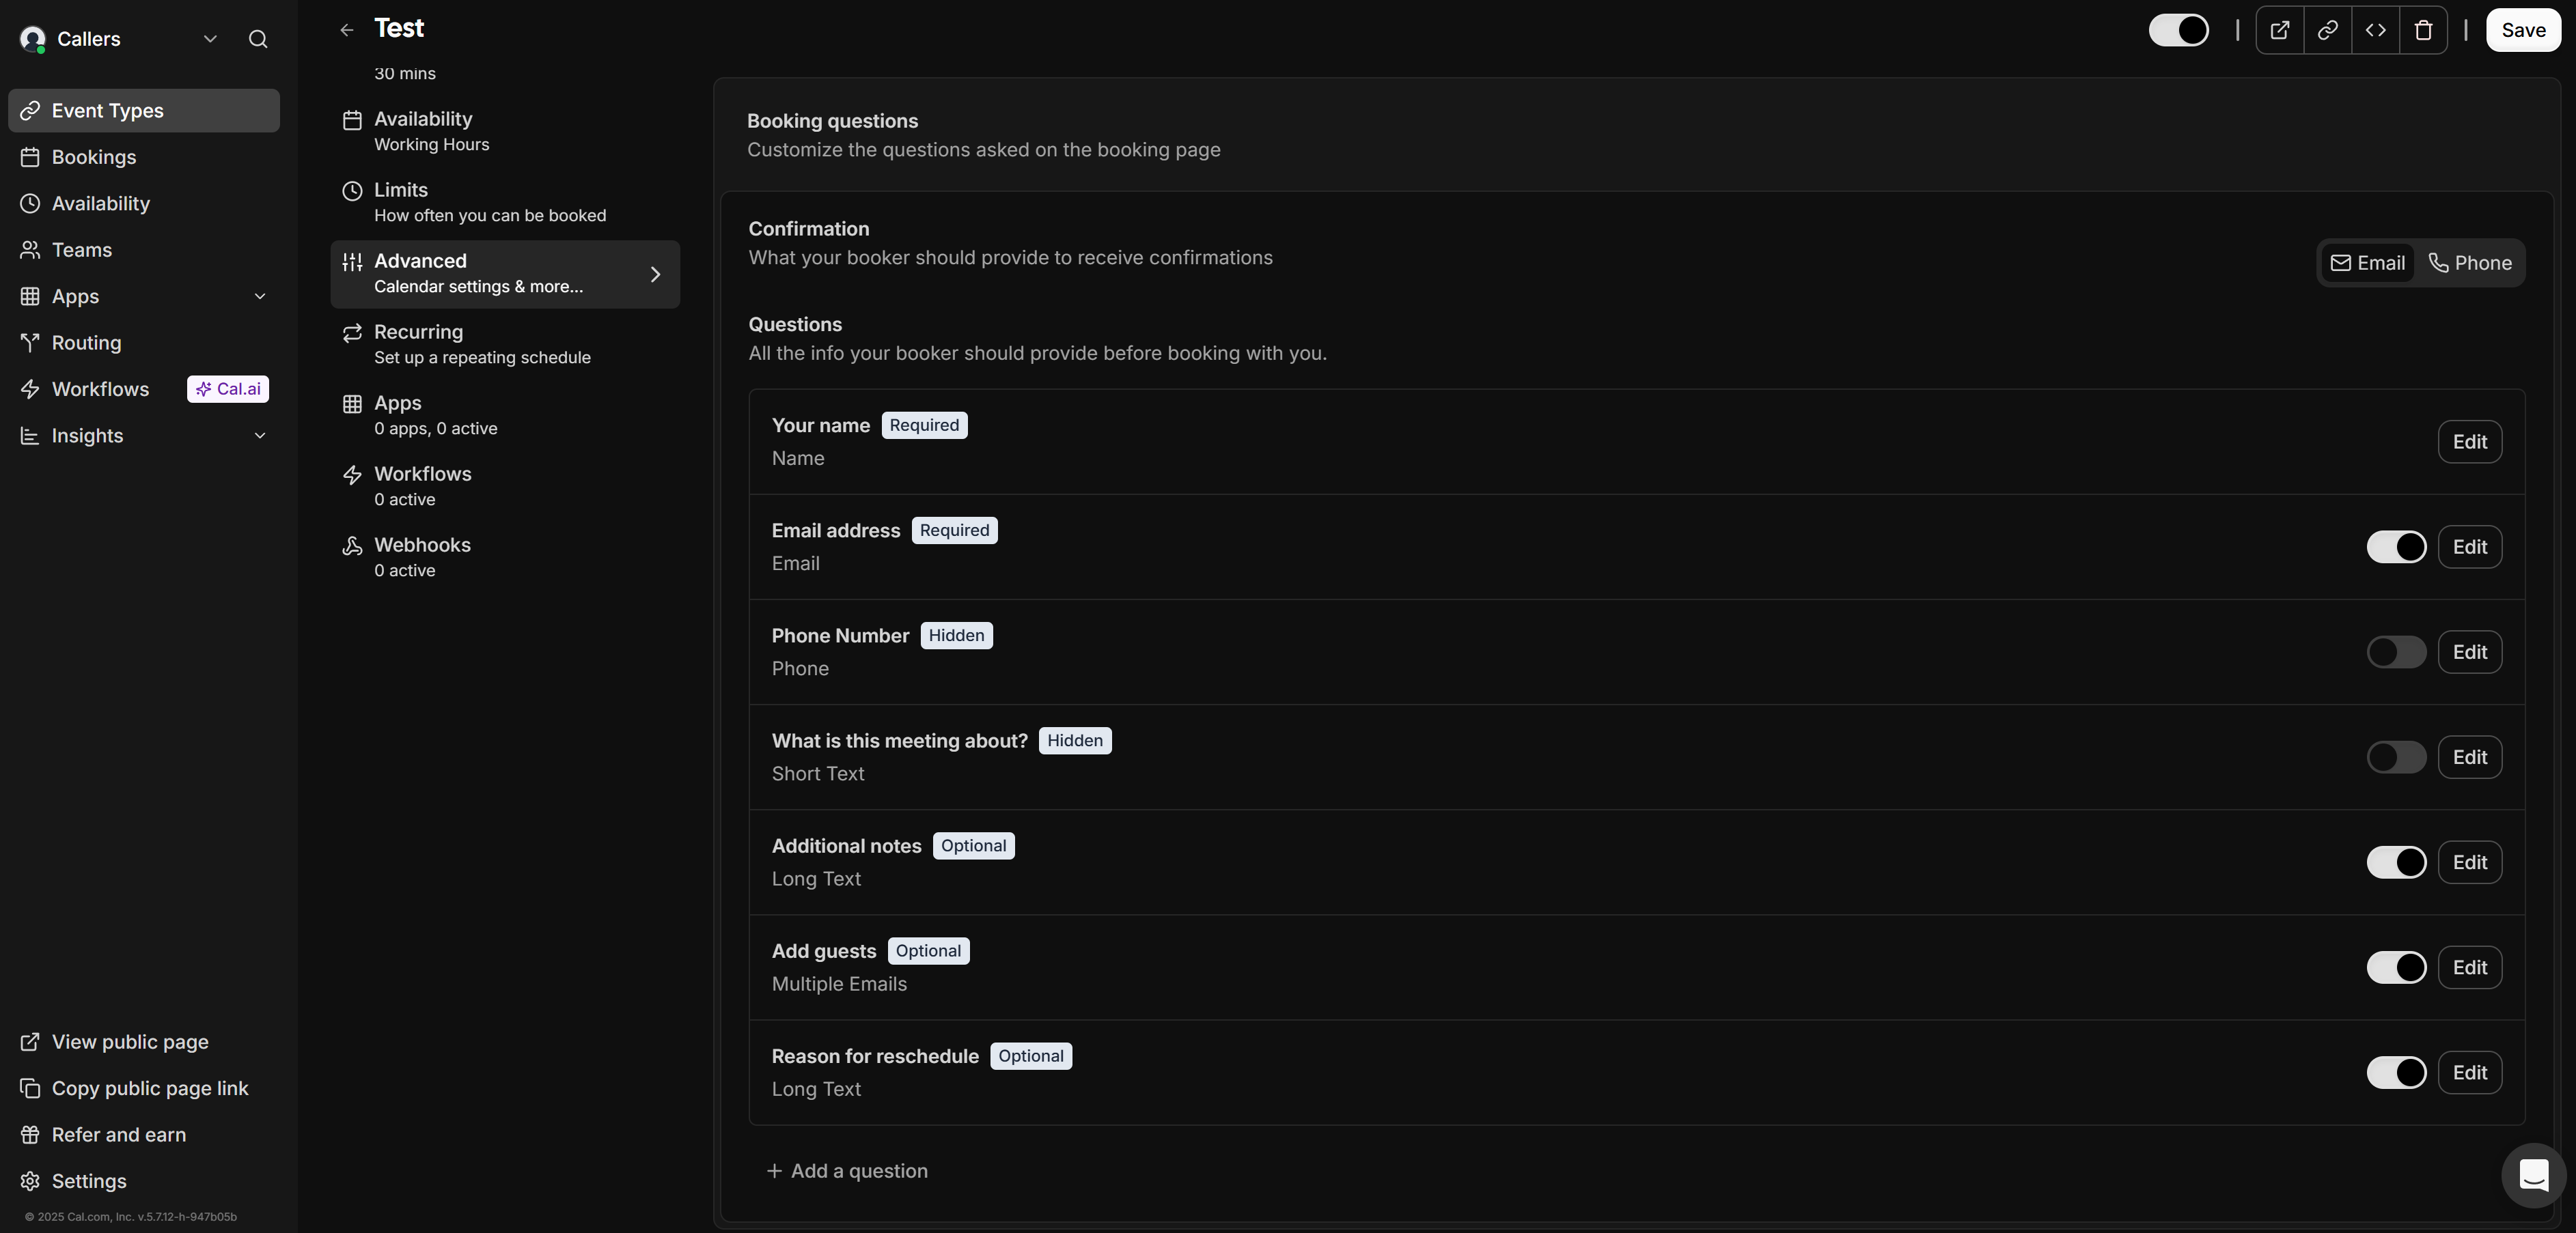Click the Cal.ai badge next to Workflows
The height and width of the screenshot is (1233, 2576).
[228, 388]
